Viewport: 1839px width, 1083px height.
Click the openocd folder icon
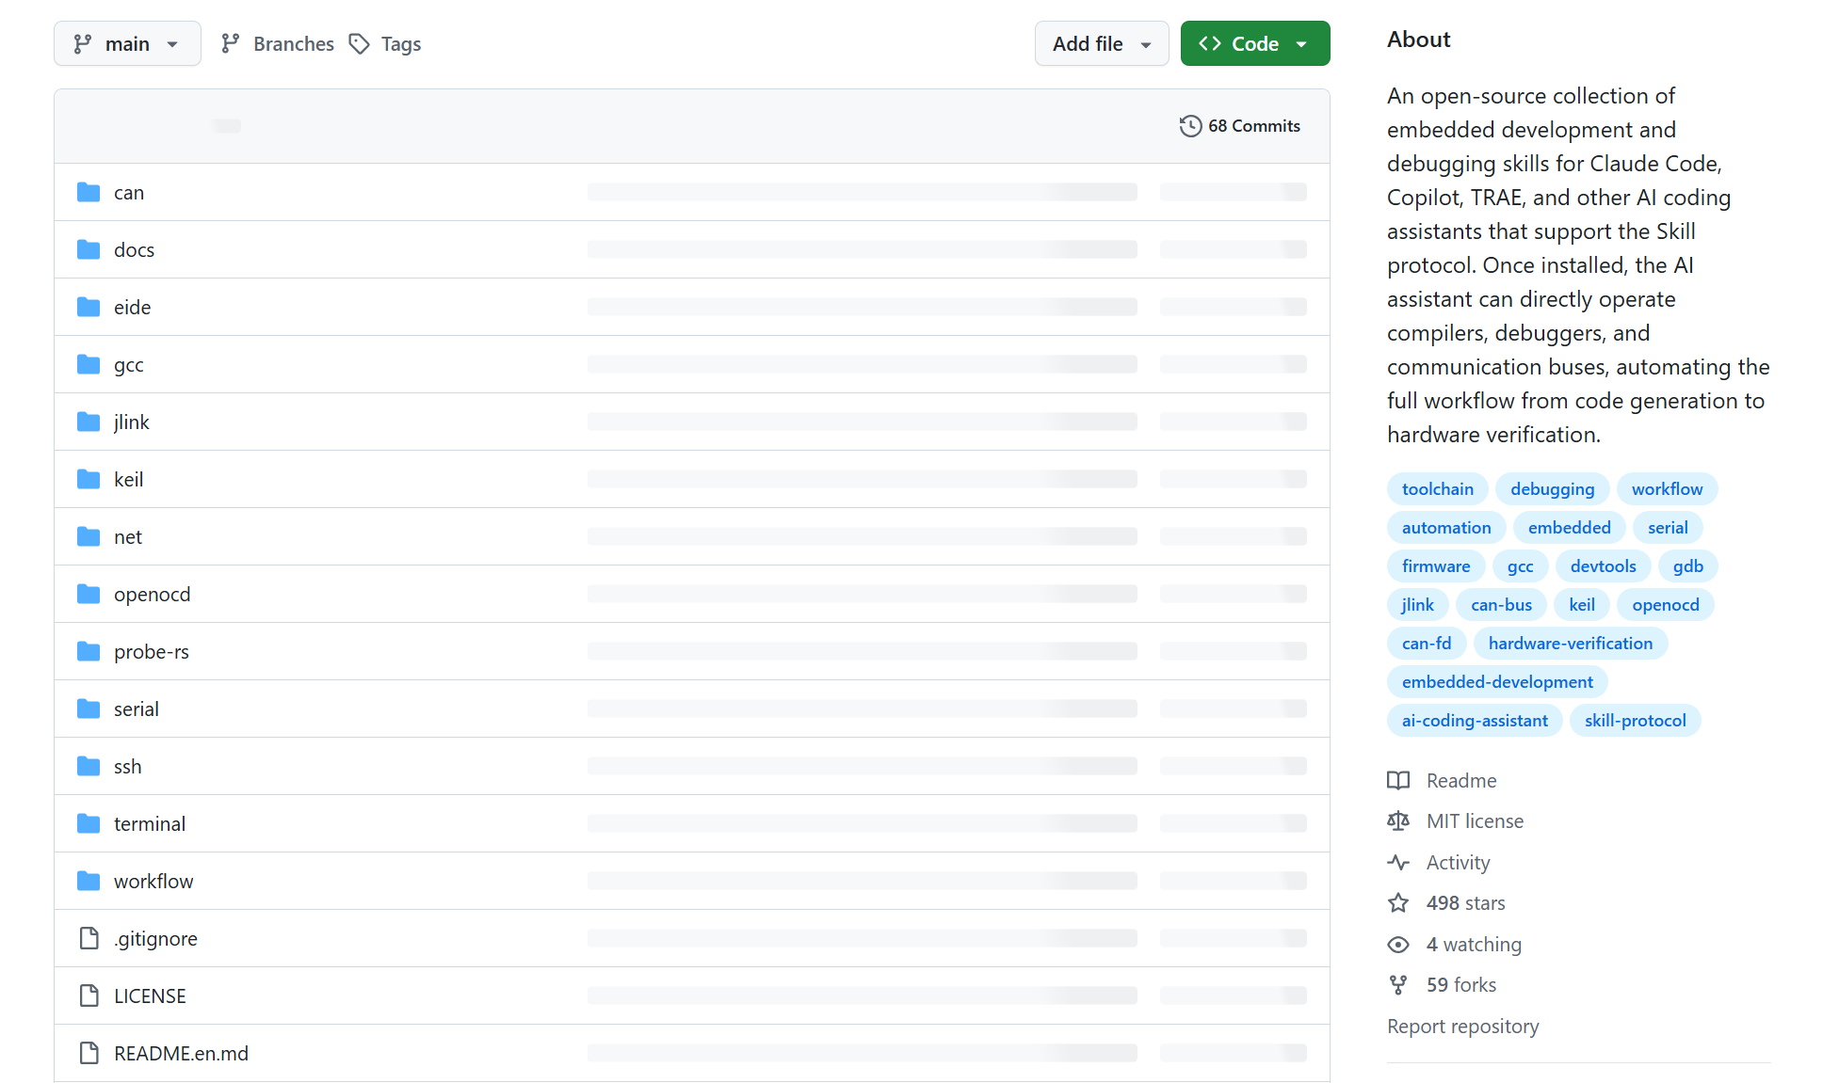click(89, 595)
